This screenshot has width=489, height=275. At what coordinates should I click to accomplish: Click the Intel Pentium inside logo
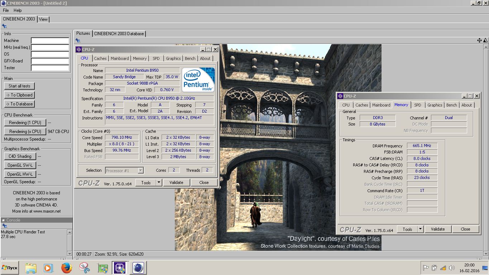pos(198,79)
